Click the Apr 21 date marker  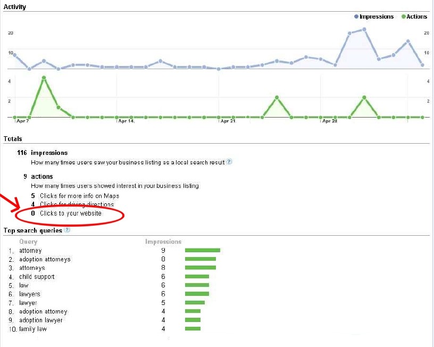tap(228, 121)
